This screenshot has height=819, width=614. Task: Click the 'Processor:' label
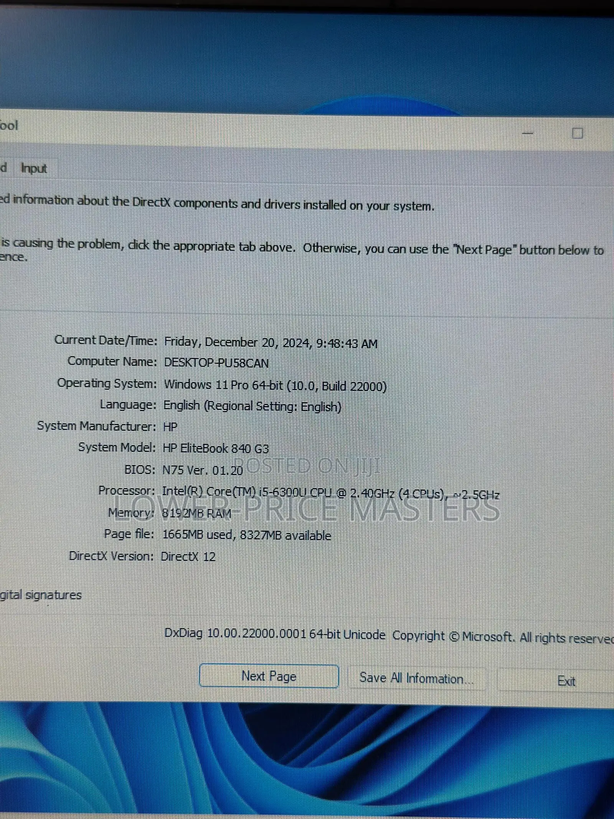pyautogui.click(x=127, y=490)
